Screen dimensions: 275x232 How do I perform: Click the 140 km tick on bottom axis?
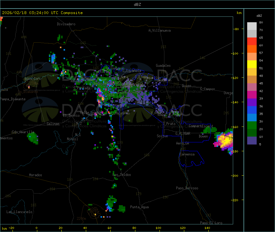(207, 228)
